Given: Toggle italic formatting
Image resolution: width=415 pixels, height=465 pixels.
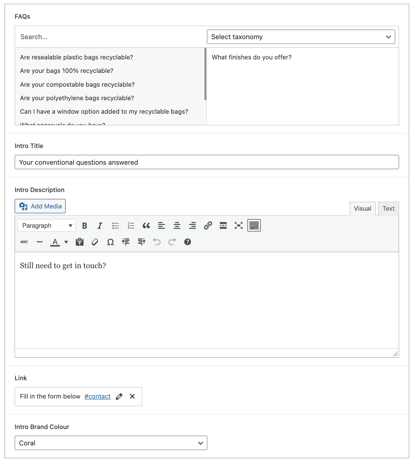Looking at the screenshot, I should [100, 226].
